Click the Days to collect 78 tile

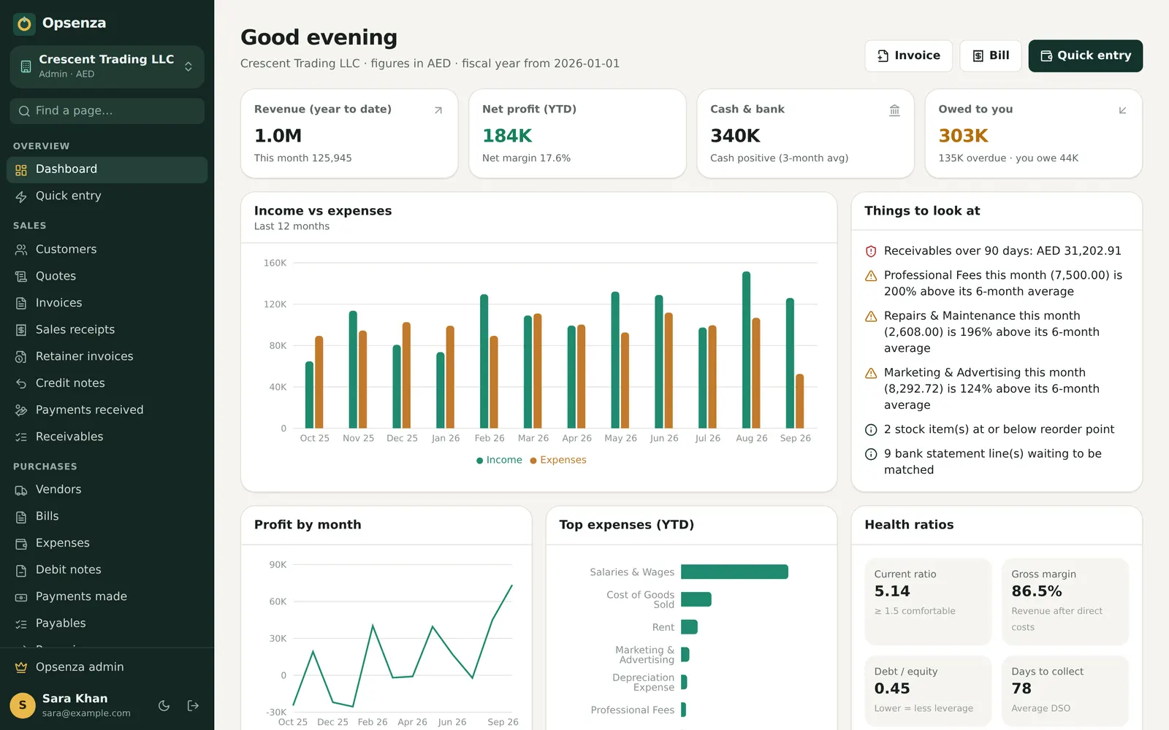[1065, 691]
